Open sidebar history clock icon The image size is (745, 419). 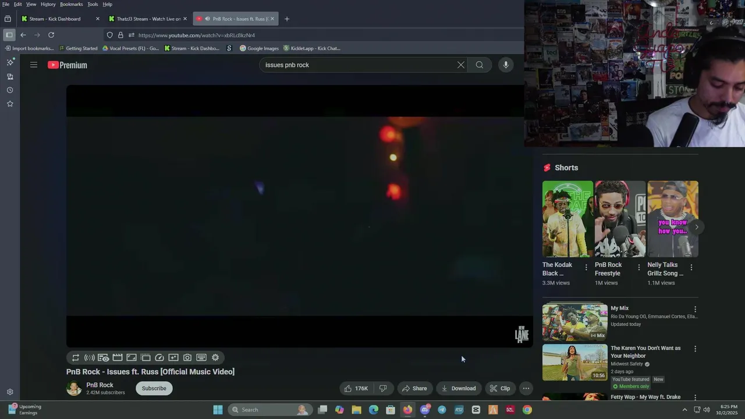tap(10, 90)
